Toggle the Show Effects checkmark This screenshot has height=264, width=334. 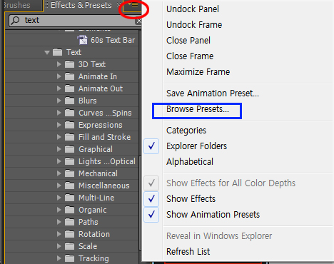click(151, 199)
